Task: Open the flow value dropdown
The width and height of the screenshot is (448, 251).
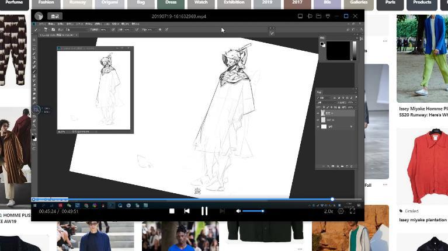Action: pyautogui.click(x=127, y=30)
